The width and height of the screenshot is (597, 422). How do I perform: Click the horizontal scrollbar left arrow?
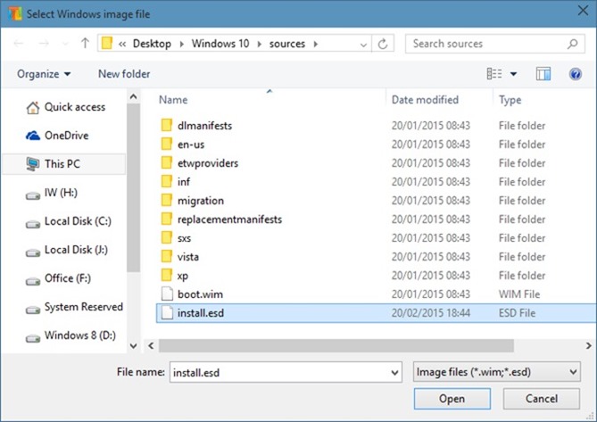tap(151, 346)
